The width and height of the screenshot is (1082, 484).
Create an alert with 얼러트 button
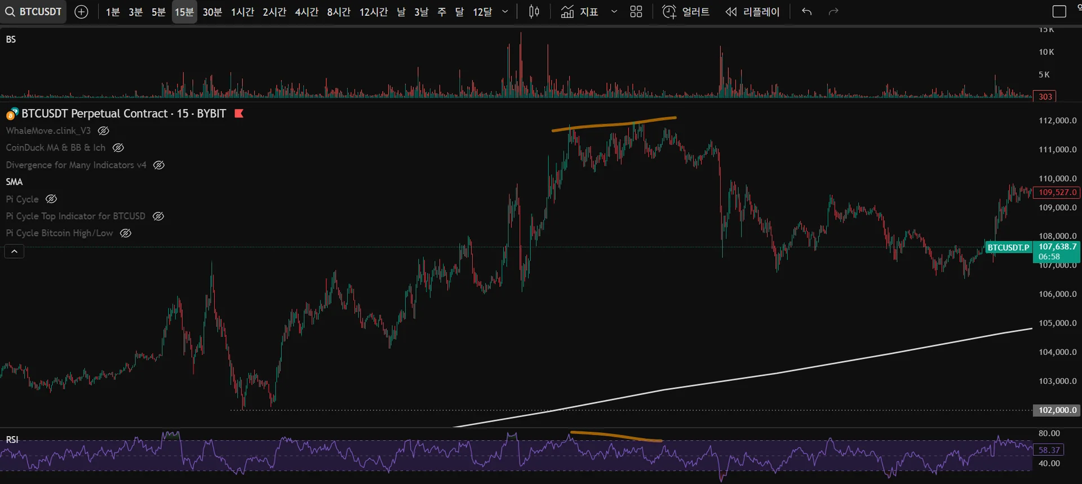click(x=686, y=12)
